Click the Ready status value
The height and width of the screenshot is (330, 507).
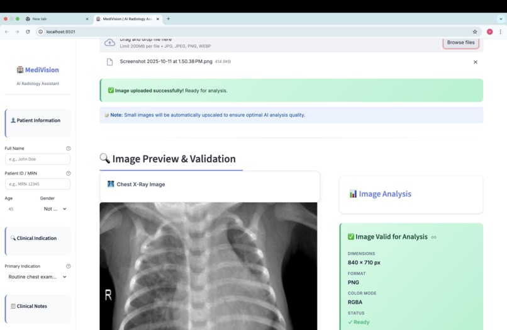tap(359, 322)
